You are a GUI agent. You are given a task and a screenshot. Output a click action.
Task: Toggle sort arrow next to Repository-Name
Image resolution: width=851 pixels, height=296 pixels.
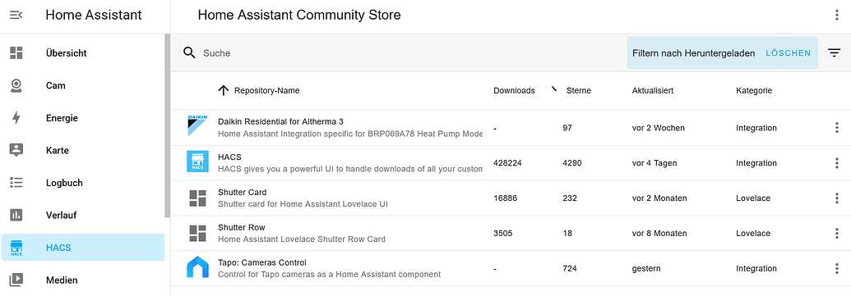coord(223,90)
